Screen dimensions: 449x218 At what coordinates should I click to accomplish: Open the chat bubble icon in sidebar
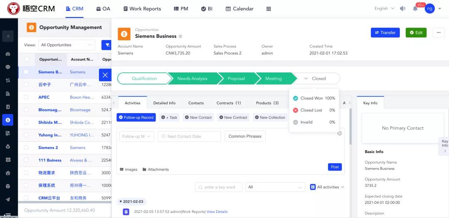(8, 67)
